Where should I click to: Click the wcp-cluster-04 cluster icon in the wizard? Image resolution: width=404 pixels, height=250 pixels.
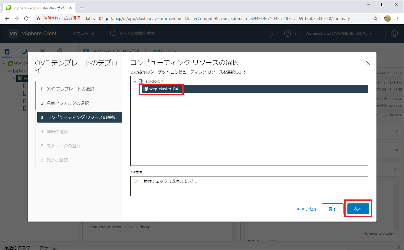click(x=146, y=89)
